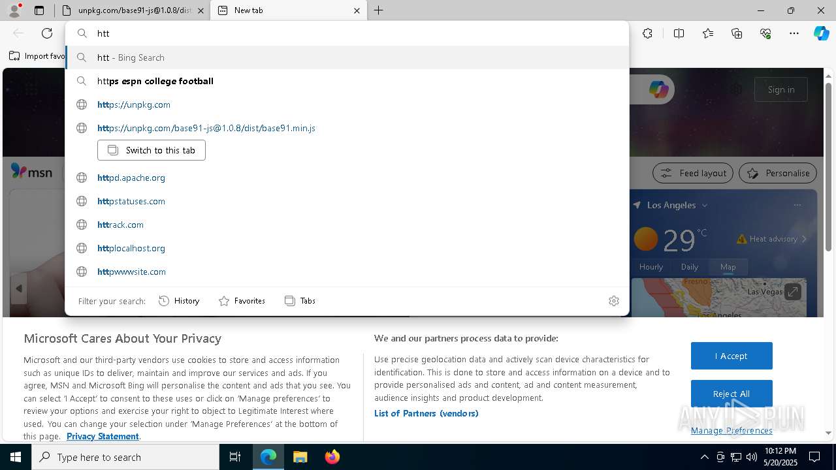Select the New tab browser tab
836x470 pixels.
288,10
